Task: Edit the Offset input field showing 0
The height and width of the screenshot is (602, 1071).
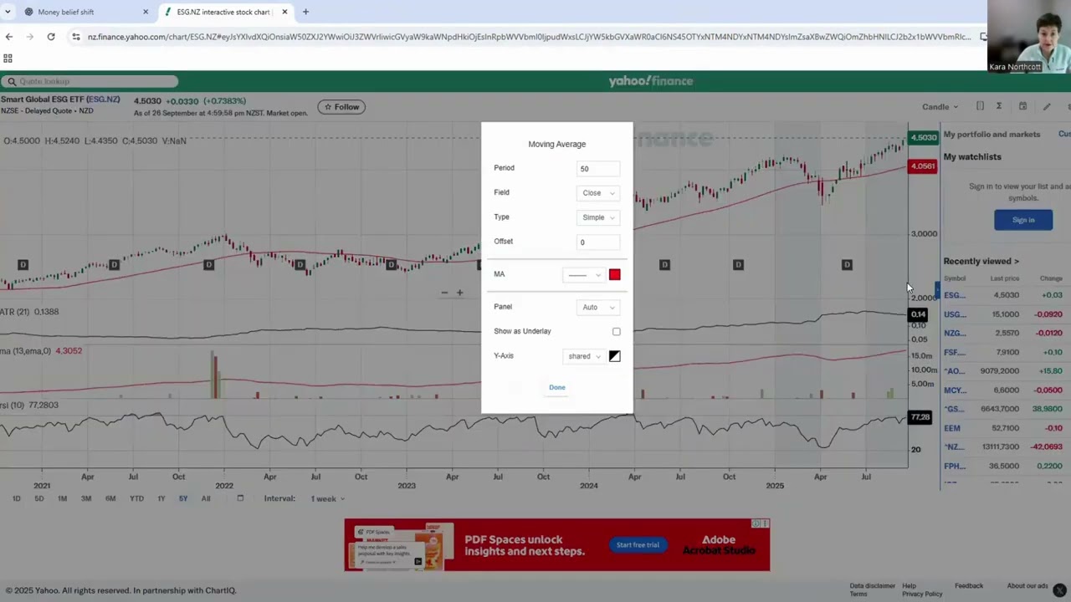Action: tap(598, 242)
